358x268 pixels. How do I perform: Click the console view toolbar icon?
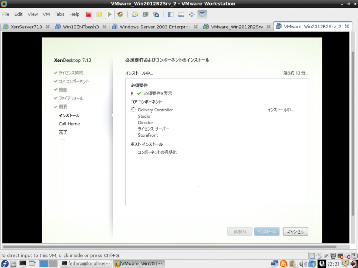pos(202,14)
